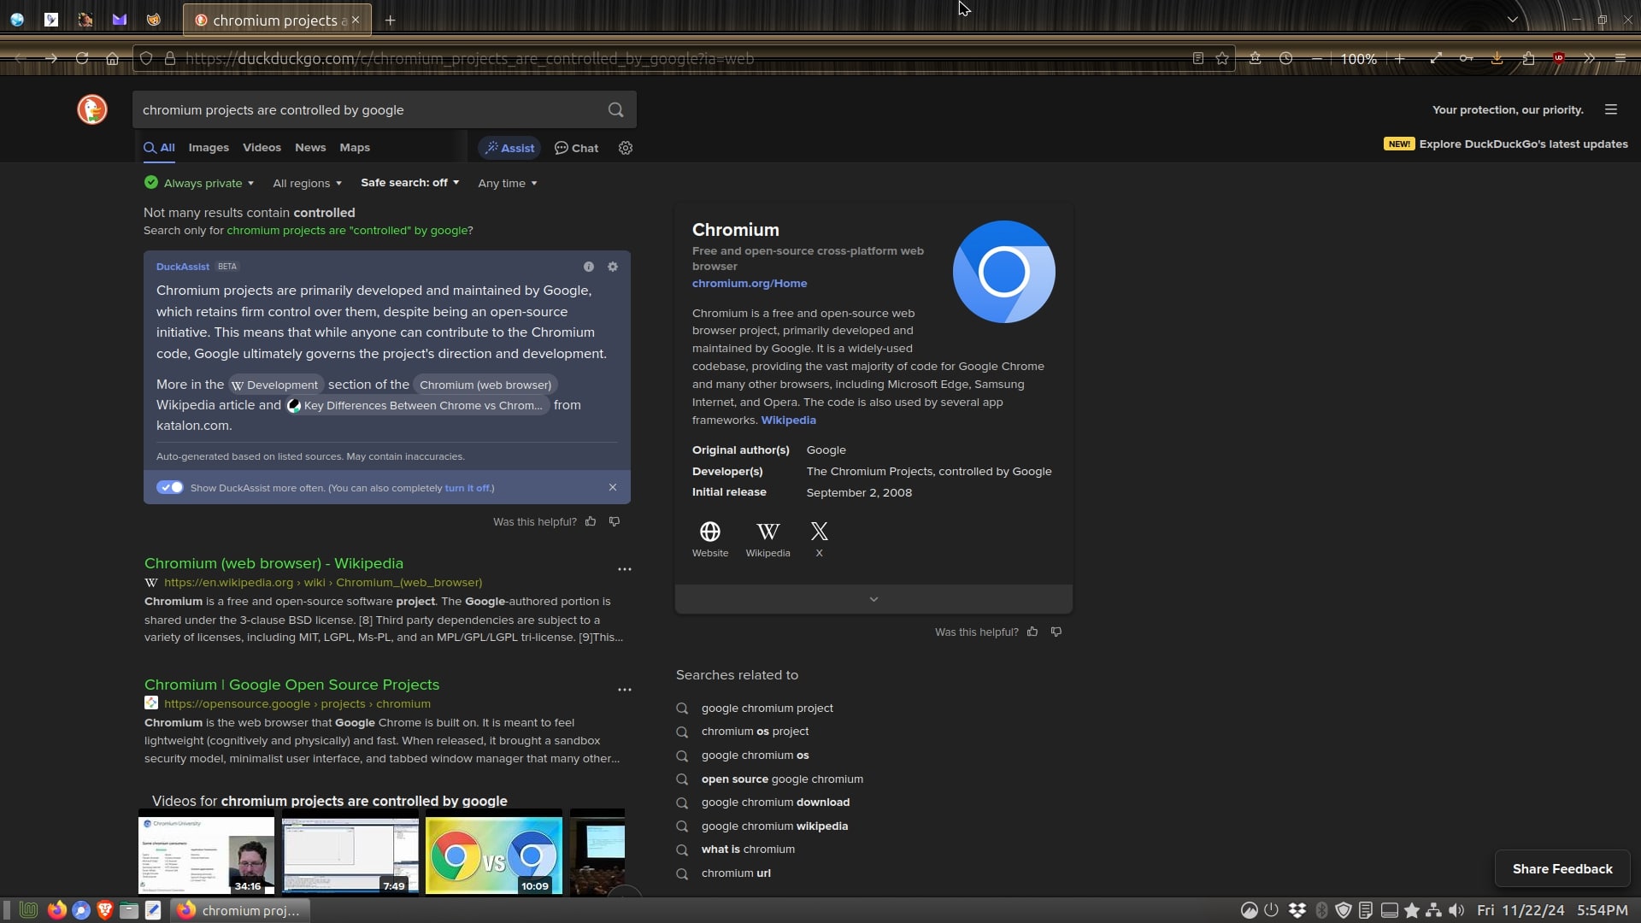Open DuckAssist settings gear icon
This screenshot has width=1641, height=923.
point(613,267)
